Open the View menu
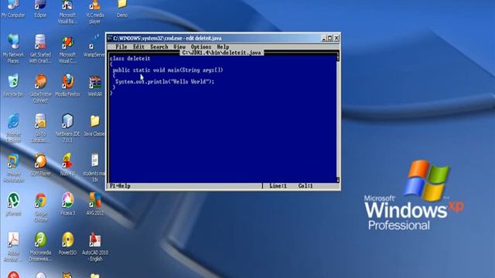Viewport: 495px width, 278px height. (x=179, y=46)
